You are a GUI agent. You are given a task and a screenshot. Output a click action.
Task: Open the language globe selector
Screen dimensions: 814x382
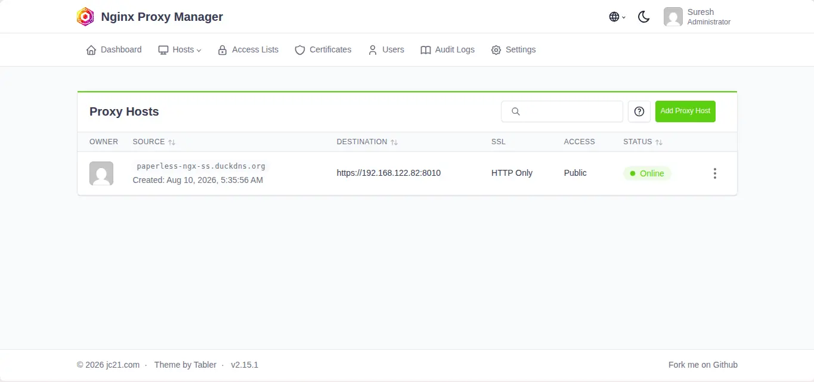tap(617, 17)
